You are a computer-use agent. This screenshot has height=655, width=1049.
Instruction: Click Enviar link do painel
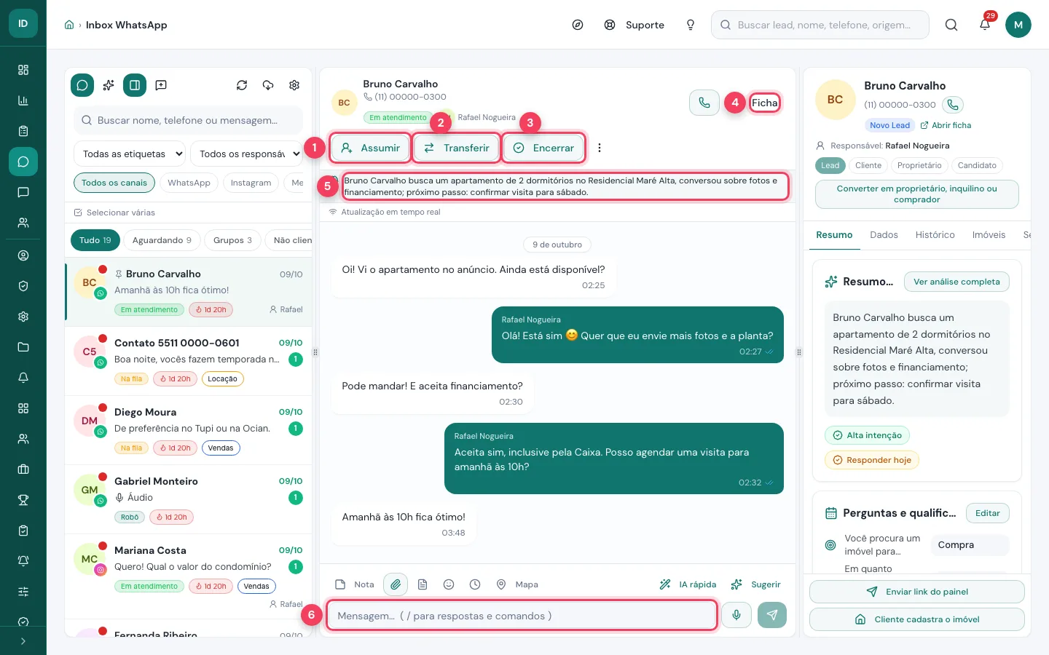(917, 592)
